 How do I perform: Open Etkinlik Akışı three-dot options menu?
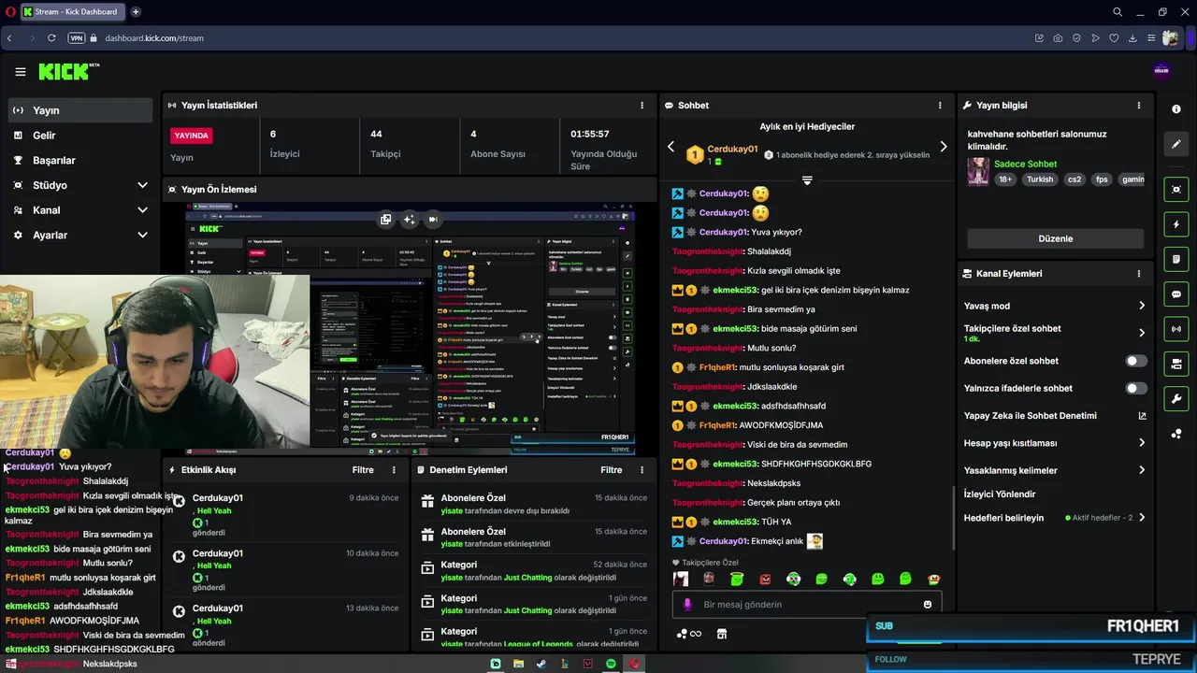point(394,470)
